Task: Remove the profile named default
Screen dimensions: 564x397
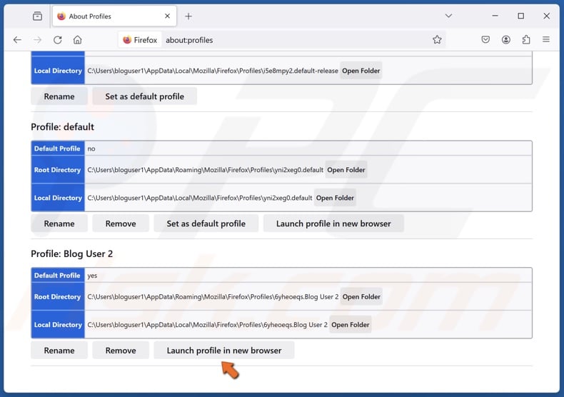Action: point(121,223)
